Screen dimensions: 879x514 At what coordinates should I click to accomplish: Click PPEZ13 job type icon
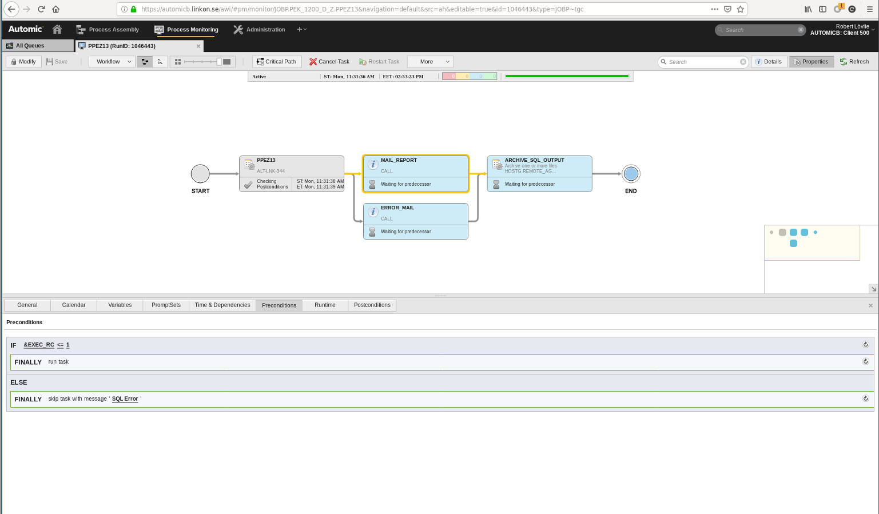pyautogui.click(x=249, y=165)
